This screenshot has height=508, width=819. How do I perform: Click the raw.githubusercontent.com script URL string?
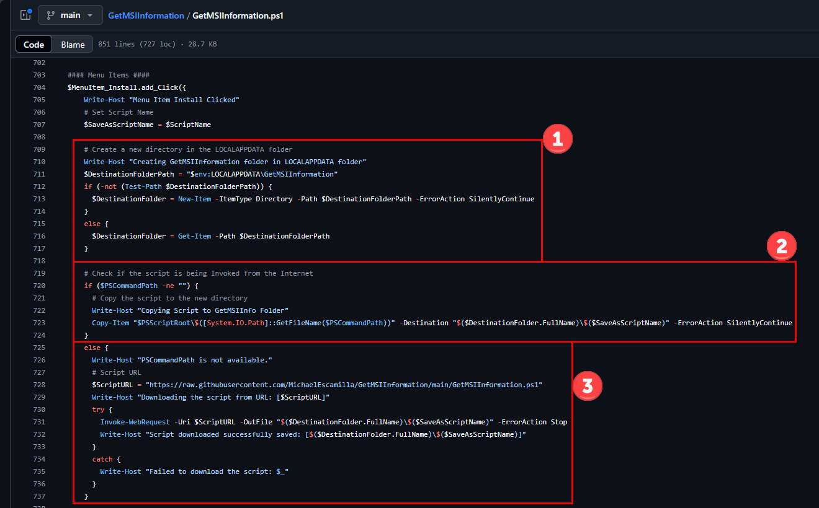343,385
